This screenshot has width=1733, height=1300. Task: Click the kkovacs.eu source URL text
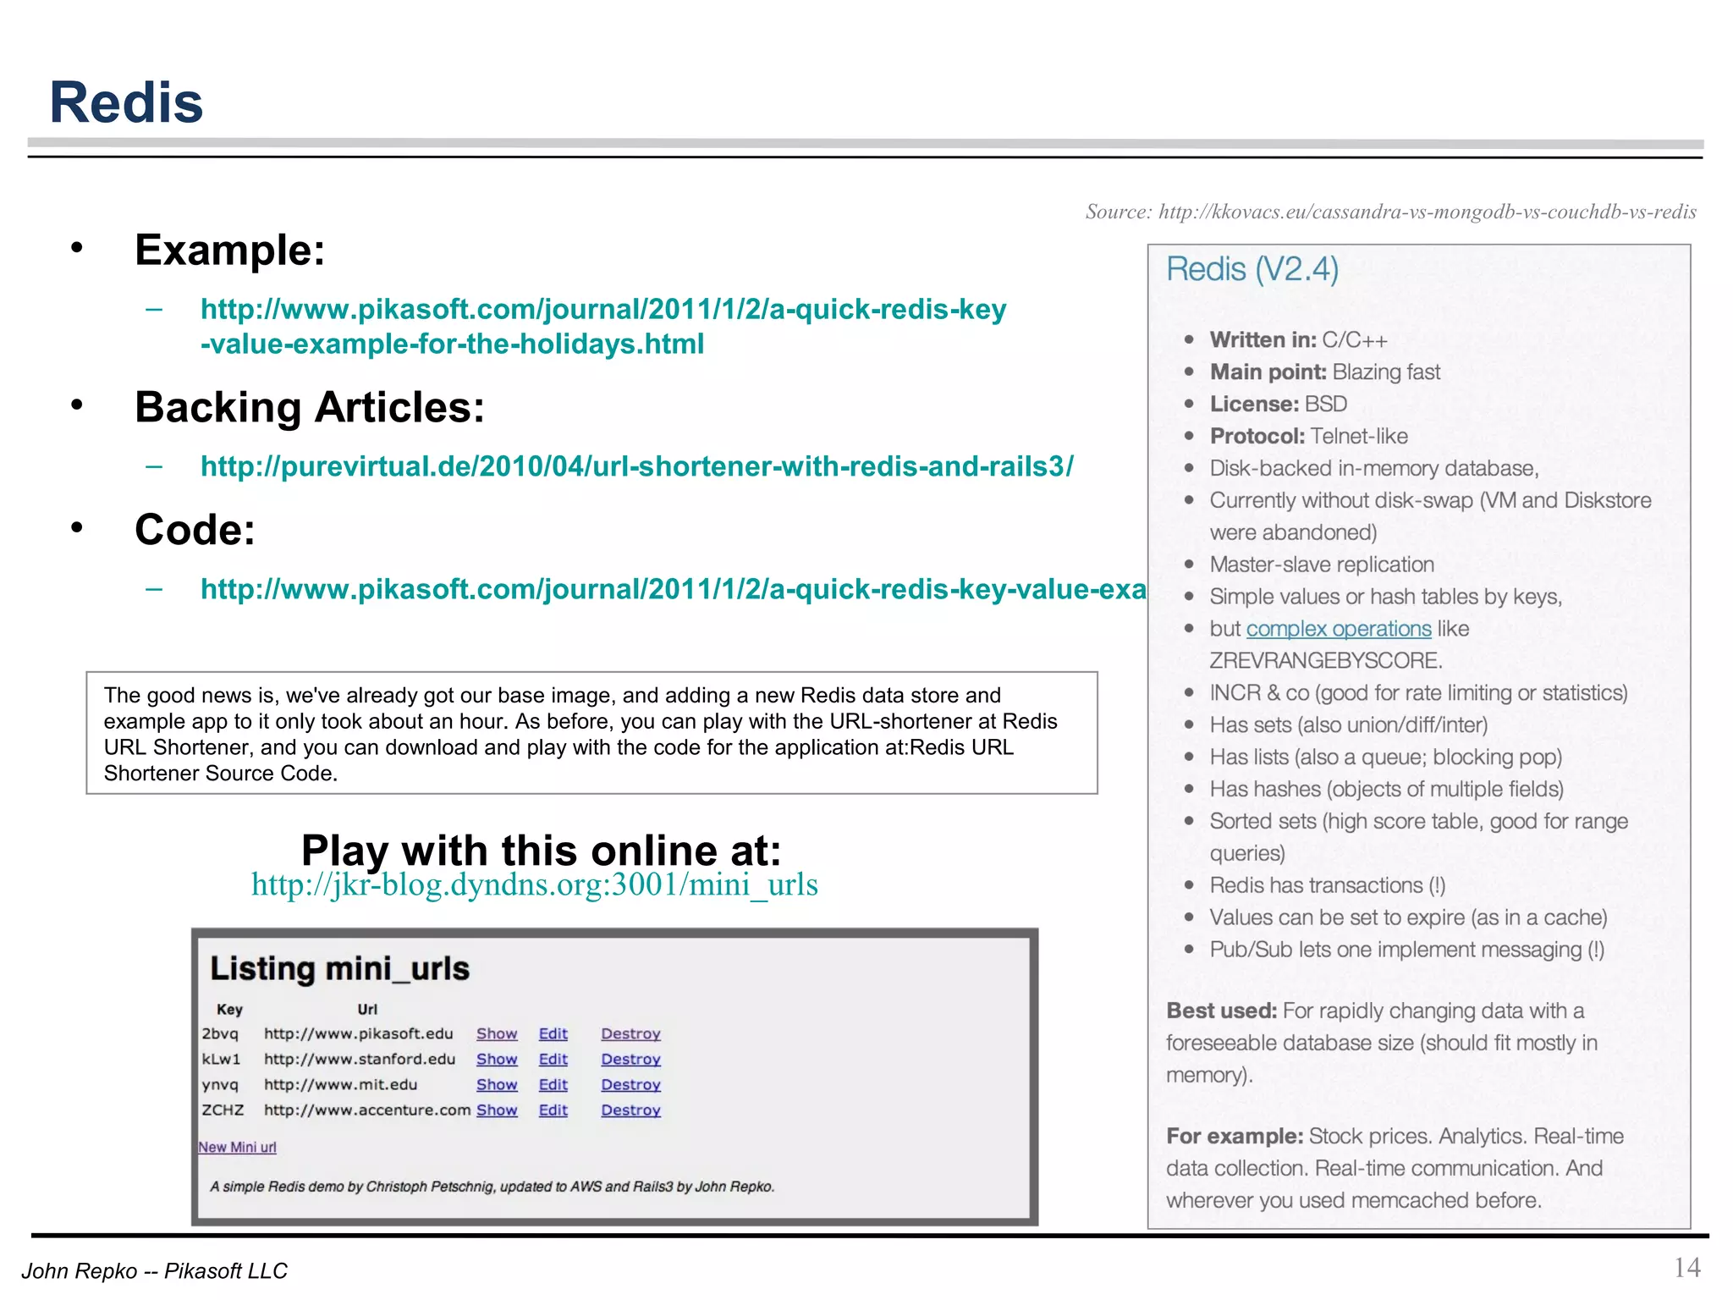[1427, 212]
